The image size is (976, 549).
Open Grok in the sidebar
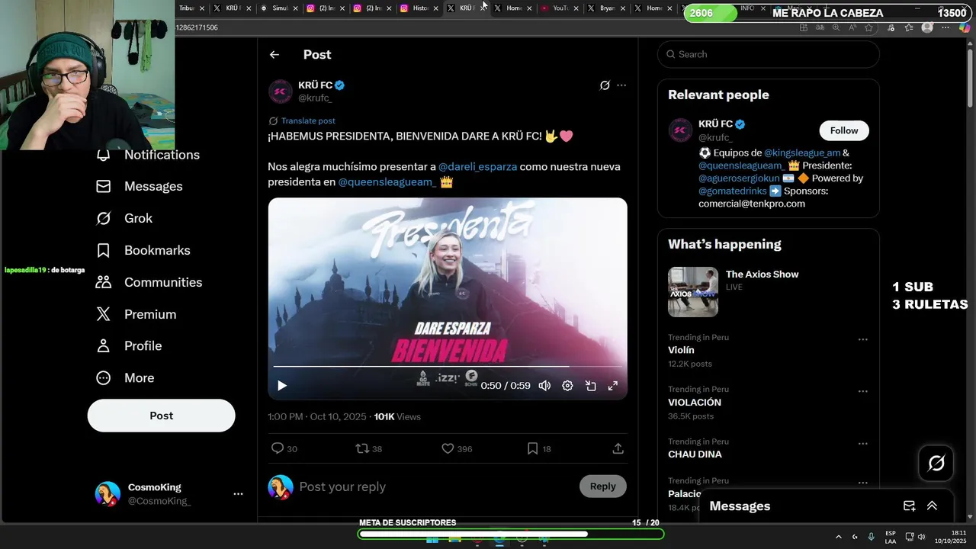click(124, 219)
